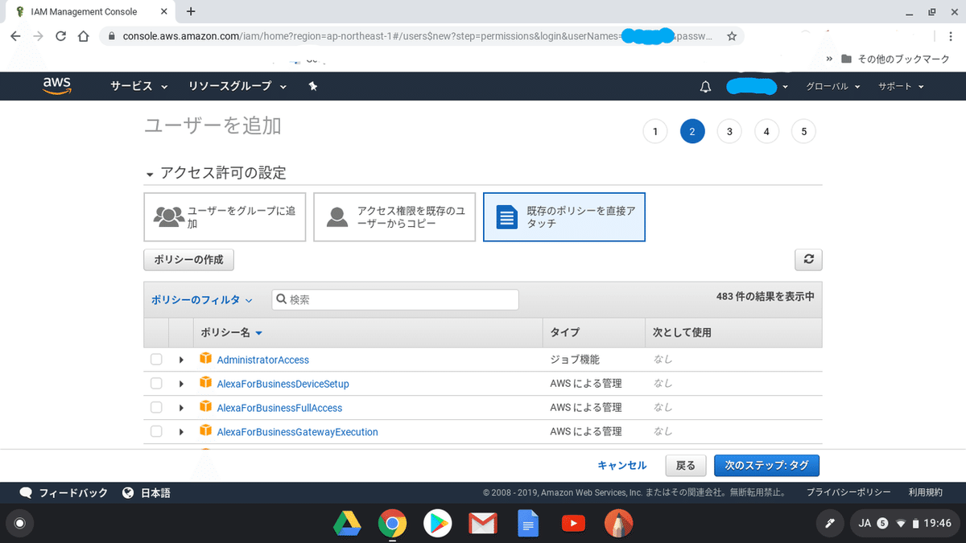Open a new browser tab with plus
Screen dimensions: 966x543
click(191, 12)
